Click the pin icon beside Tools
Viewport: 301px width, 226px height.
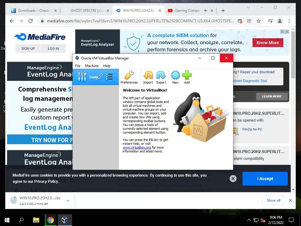(99, 77)
